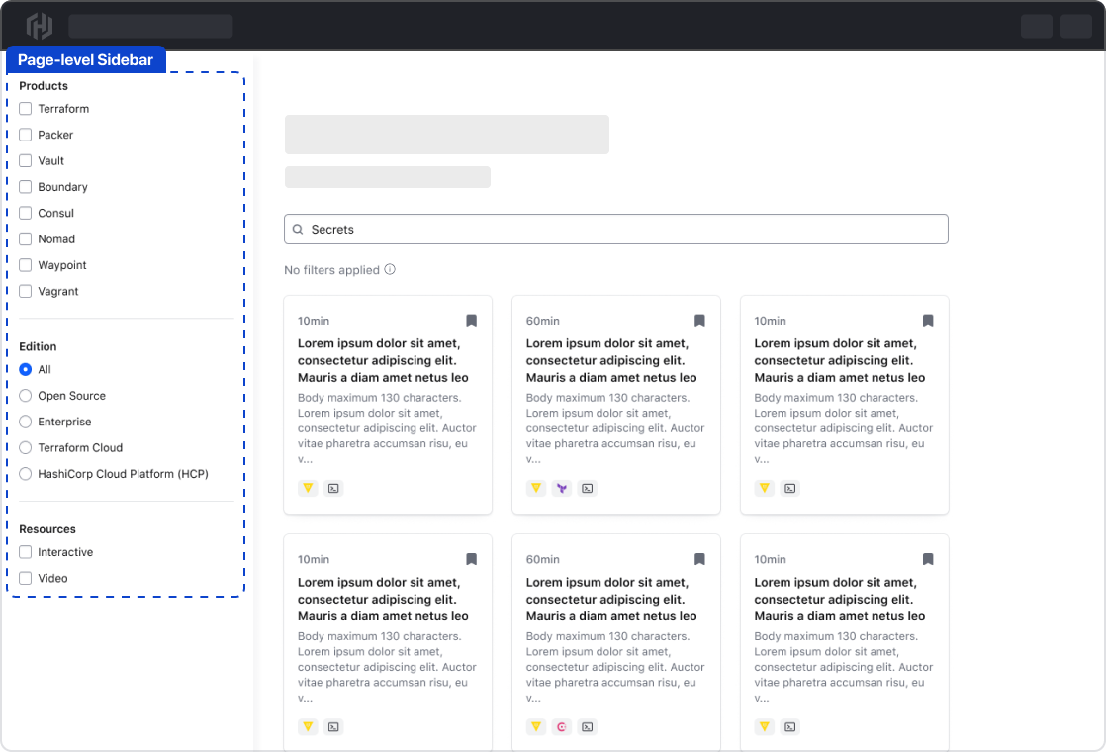This screenshot has height=752, width=1106.
Task: Enable the Terraform product checkbox
Action: pyautogui.click(x=26, y=109)
